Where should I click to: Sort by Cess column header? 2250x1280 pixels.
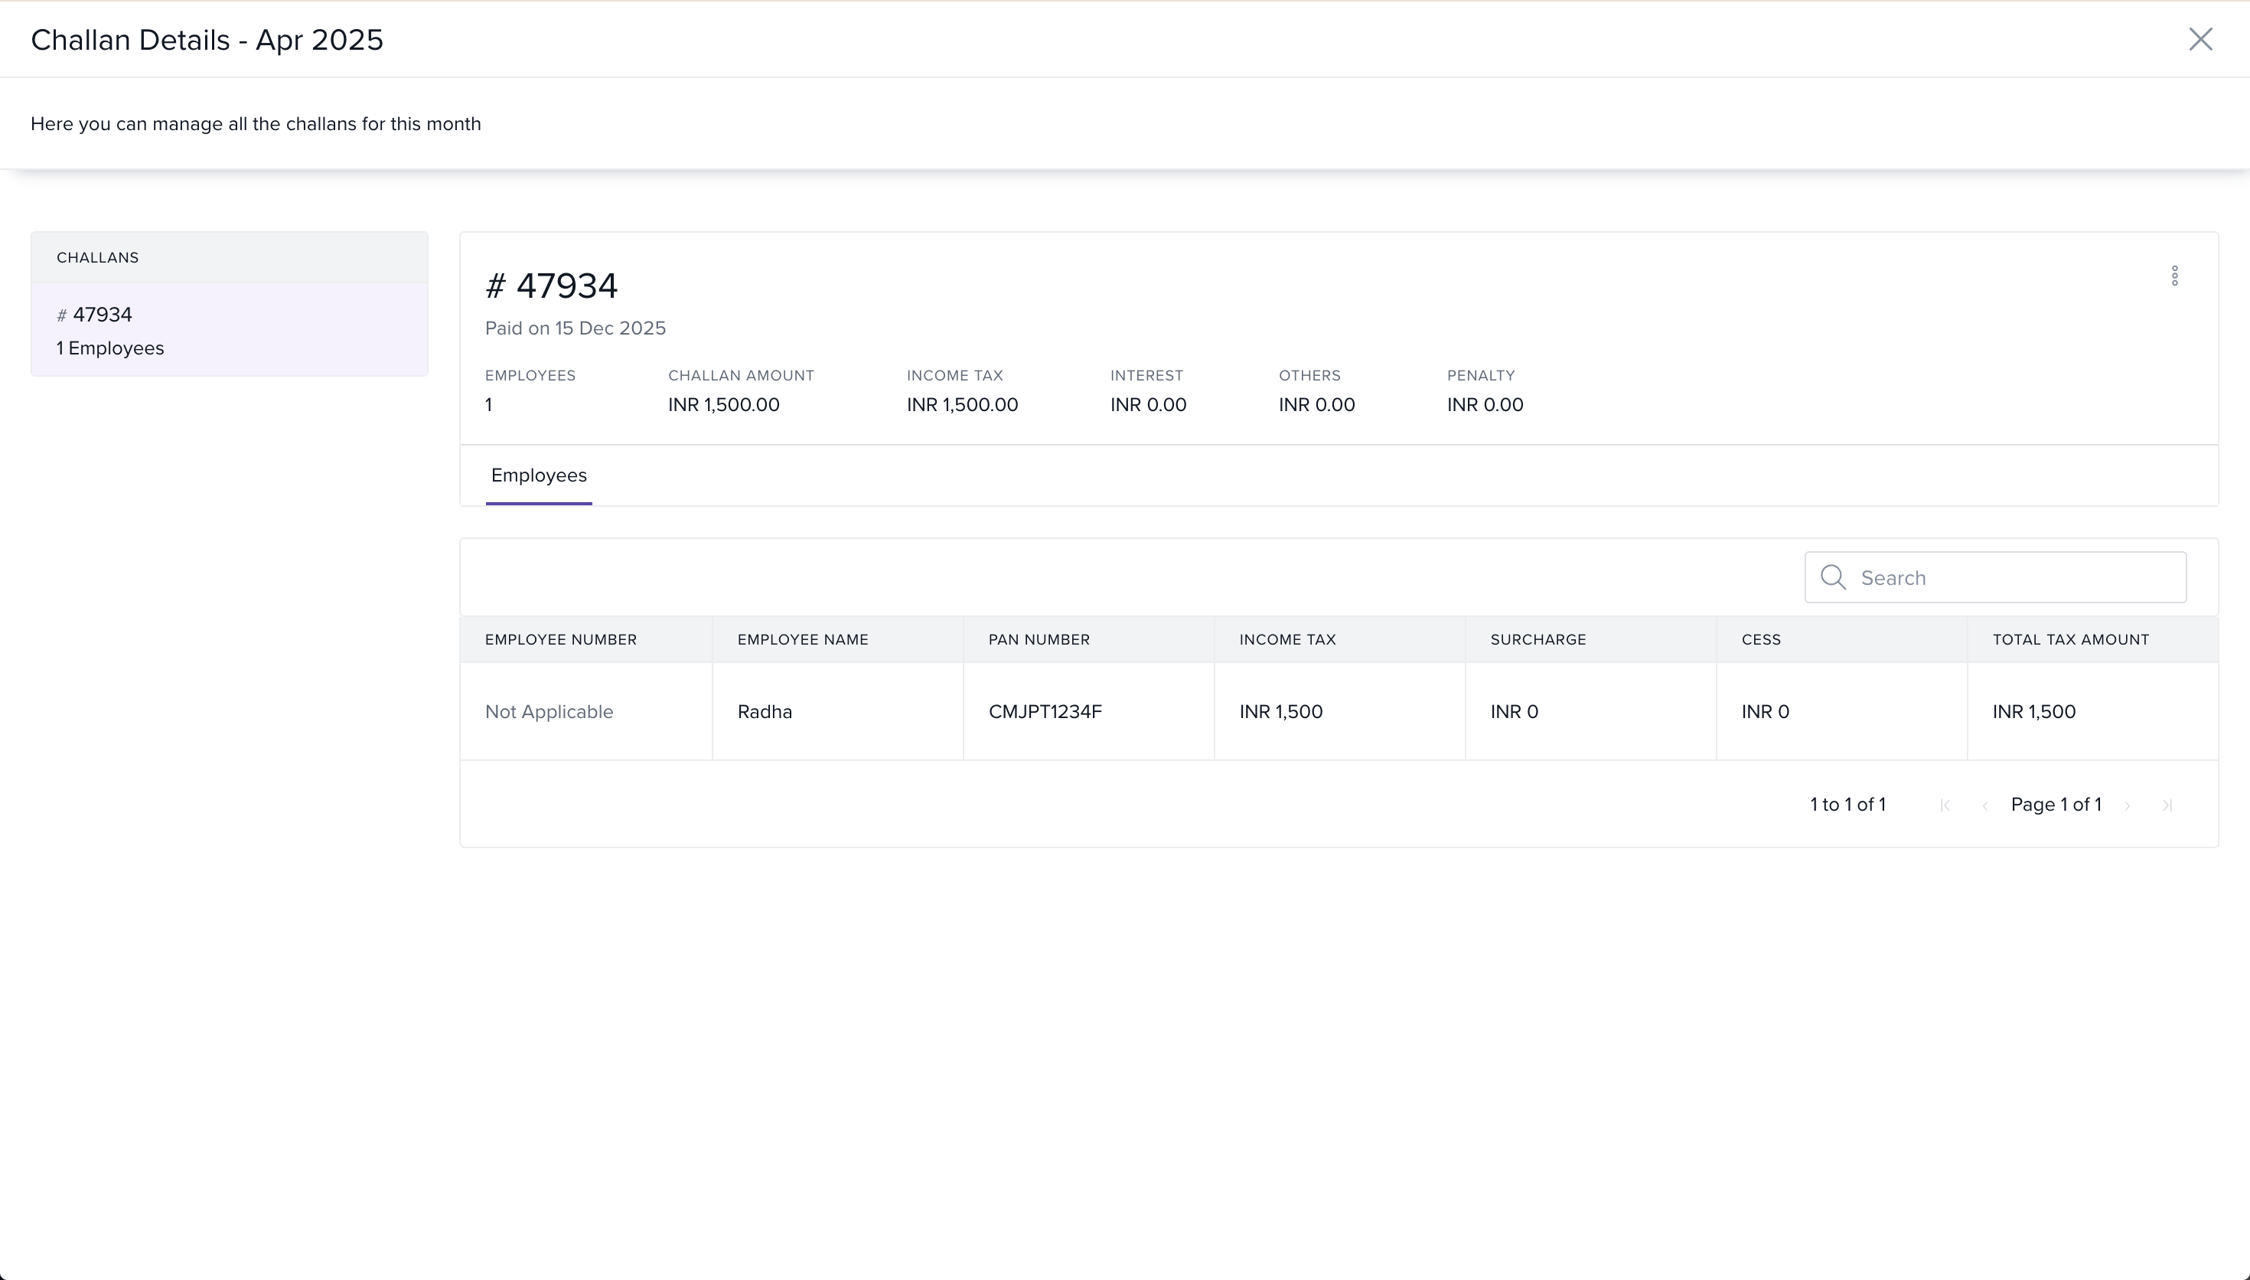tap(1761, 639)
